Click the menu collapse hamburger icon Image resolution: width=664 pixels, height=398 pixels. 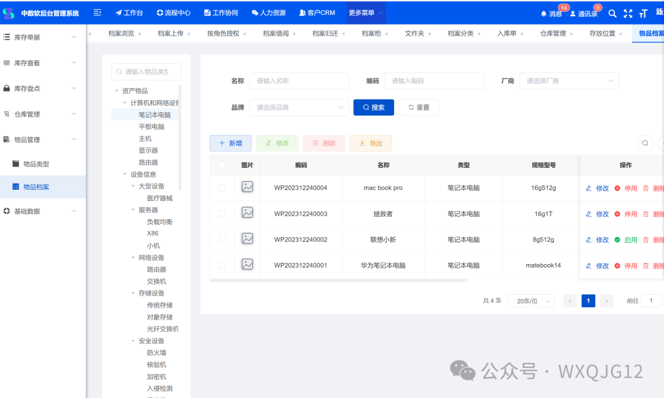pyautogui.click(x=97, y=13)
